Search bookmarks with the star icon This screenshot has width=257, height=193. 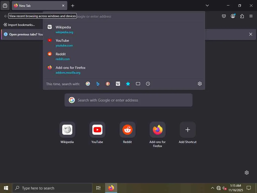pos(128,84)
